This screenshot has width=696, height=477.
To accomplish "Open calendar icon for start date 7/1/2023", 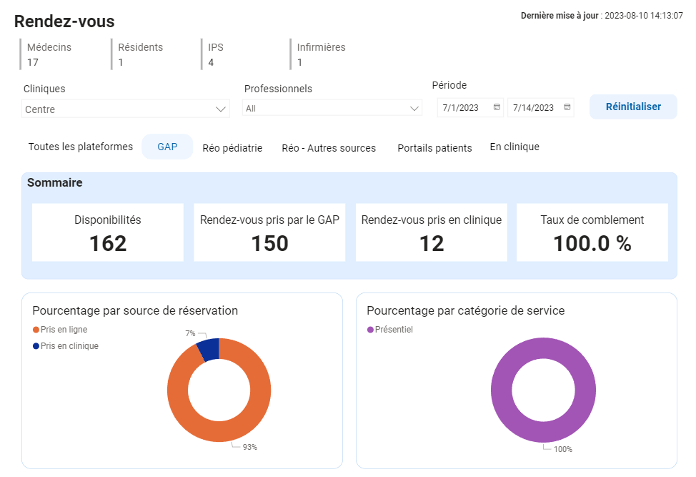I will click(497, 107).
